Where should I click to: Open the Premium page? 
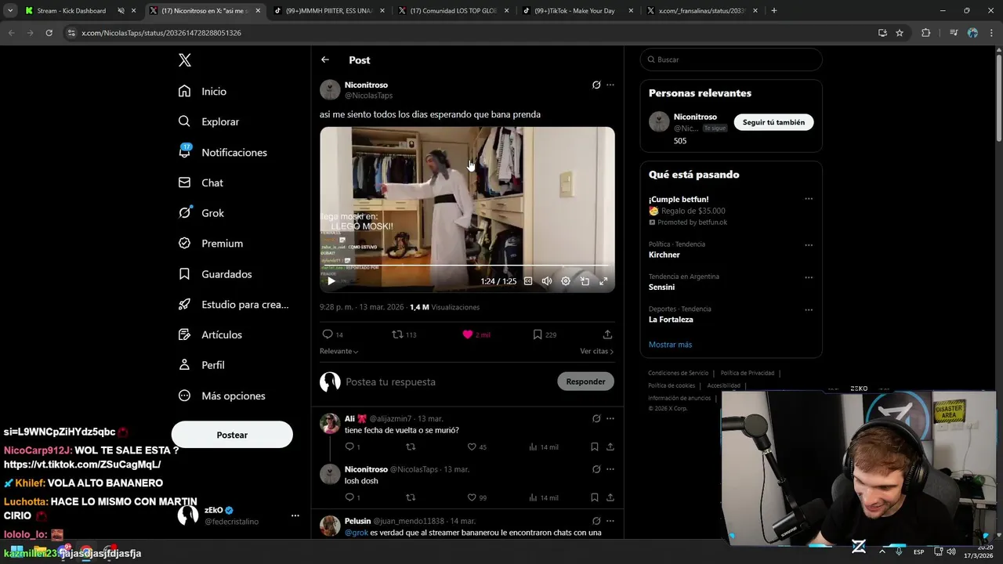pos(211,244)
